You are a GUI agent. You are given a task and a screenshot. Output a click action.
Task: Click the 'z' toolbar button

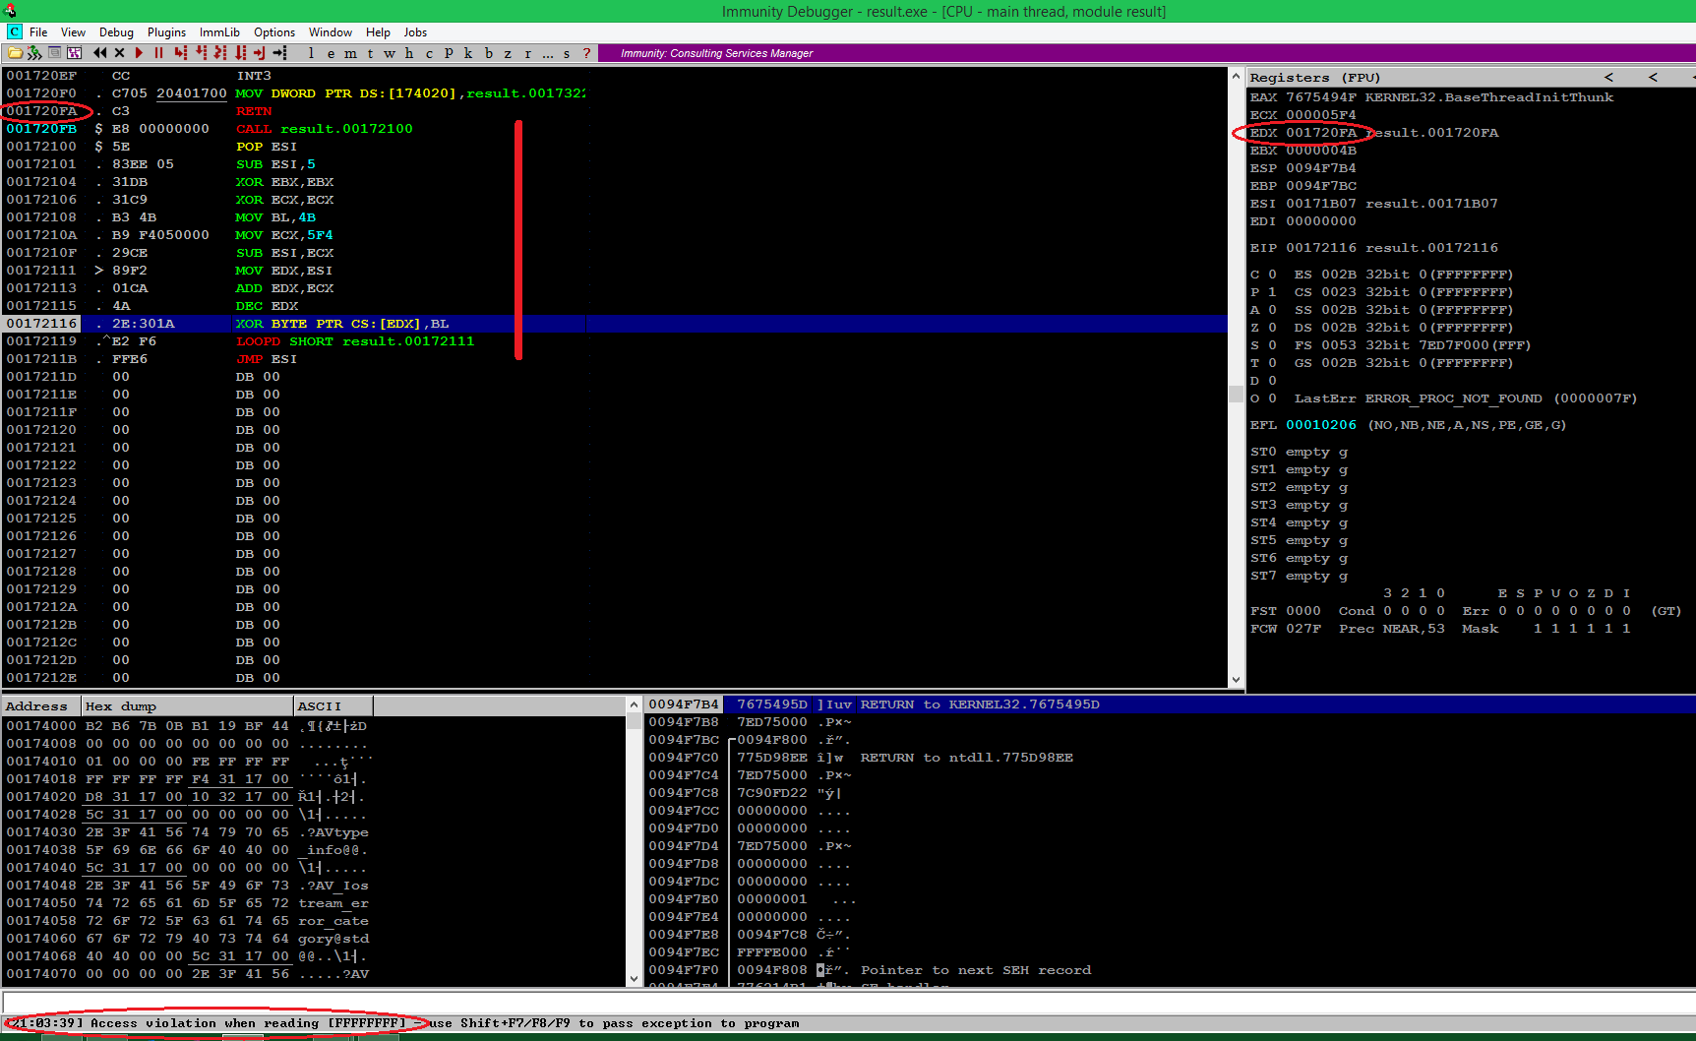(509, 53)
